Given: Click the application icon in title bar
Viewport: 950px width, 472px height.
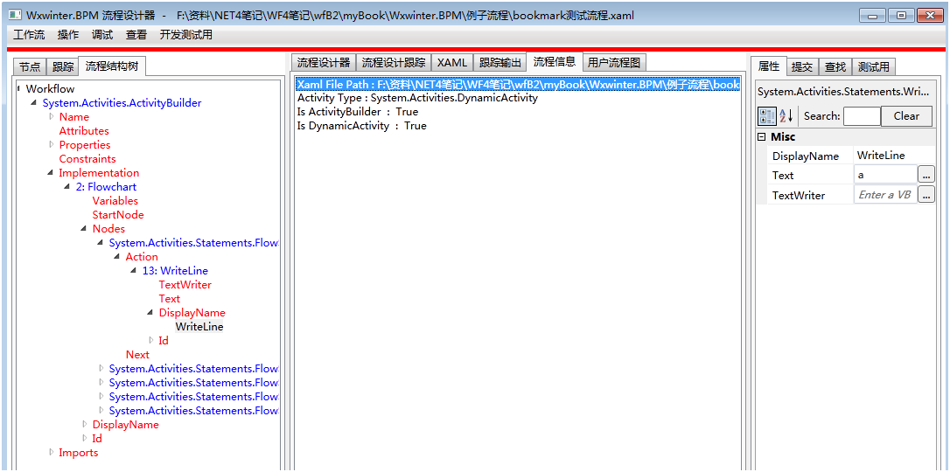Looking at the screenshot, I should coord(15,16).
